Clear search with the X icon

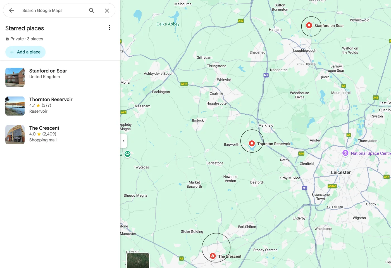coord(107,11)
